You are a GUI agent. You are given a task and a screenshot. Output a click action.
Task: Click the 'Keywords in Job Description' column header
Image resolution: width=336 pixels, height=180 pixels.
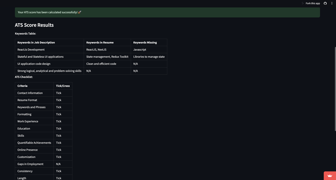coord(36,42)
